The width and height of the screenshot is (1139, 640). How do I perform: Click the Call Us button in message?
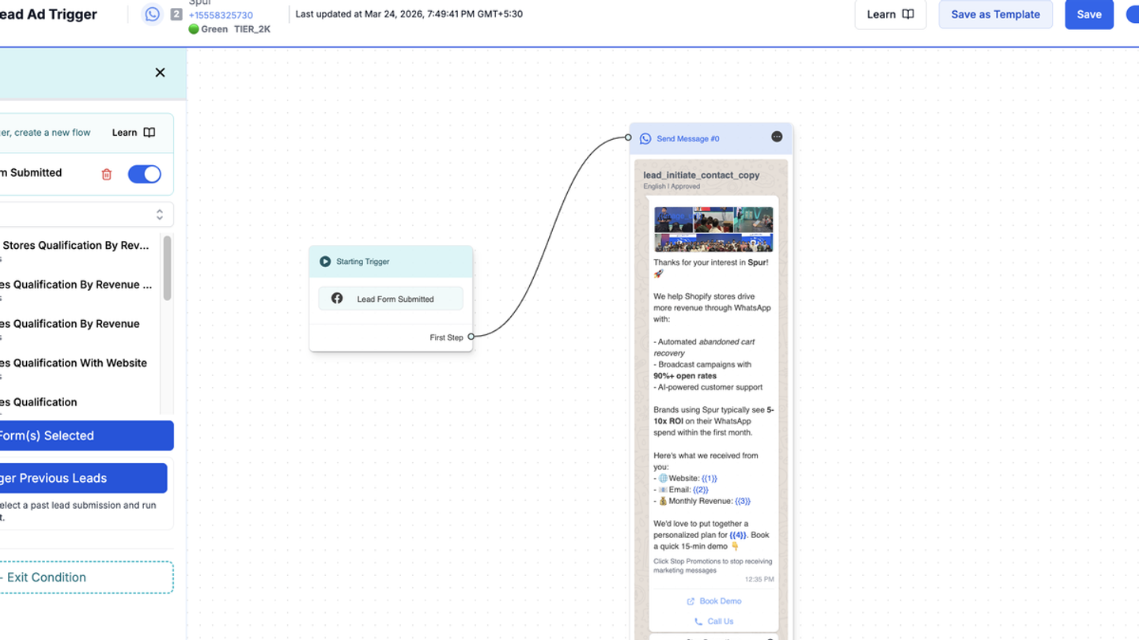713,621
